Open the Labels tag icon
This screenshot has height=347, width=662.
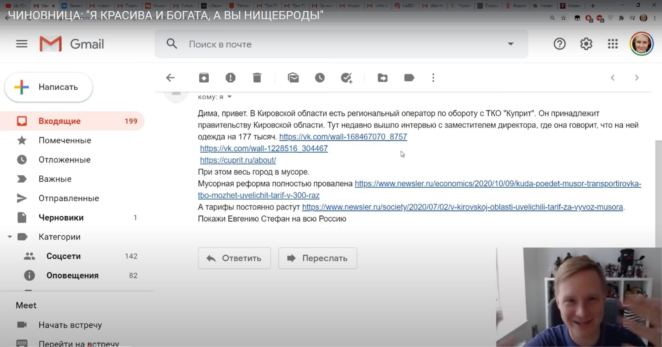(409, 78)
